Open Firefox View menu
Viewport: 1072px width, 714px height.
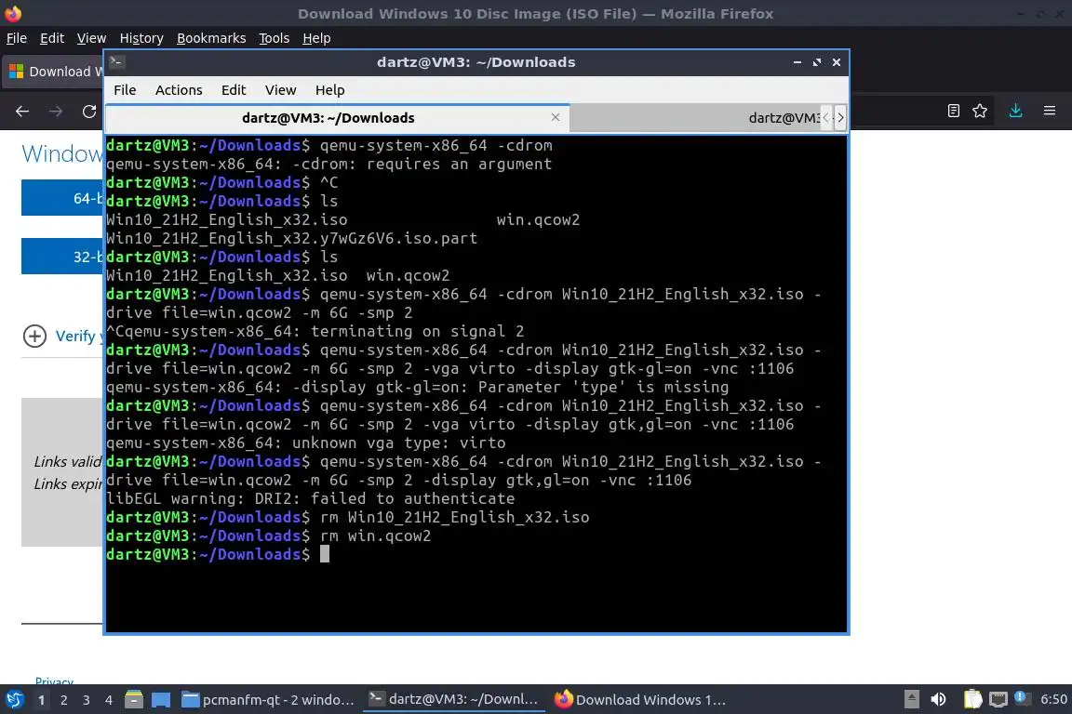click(91, 38)
